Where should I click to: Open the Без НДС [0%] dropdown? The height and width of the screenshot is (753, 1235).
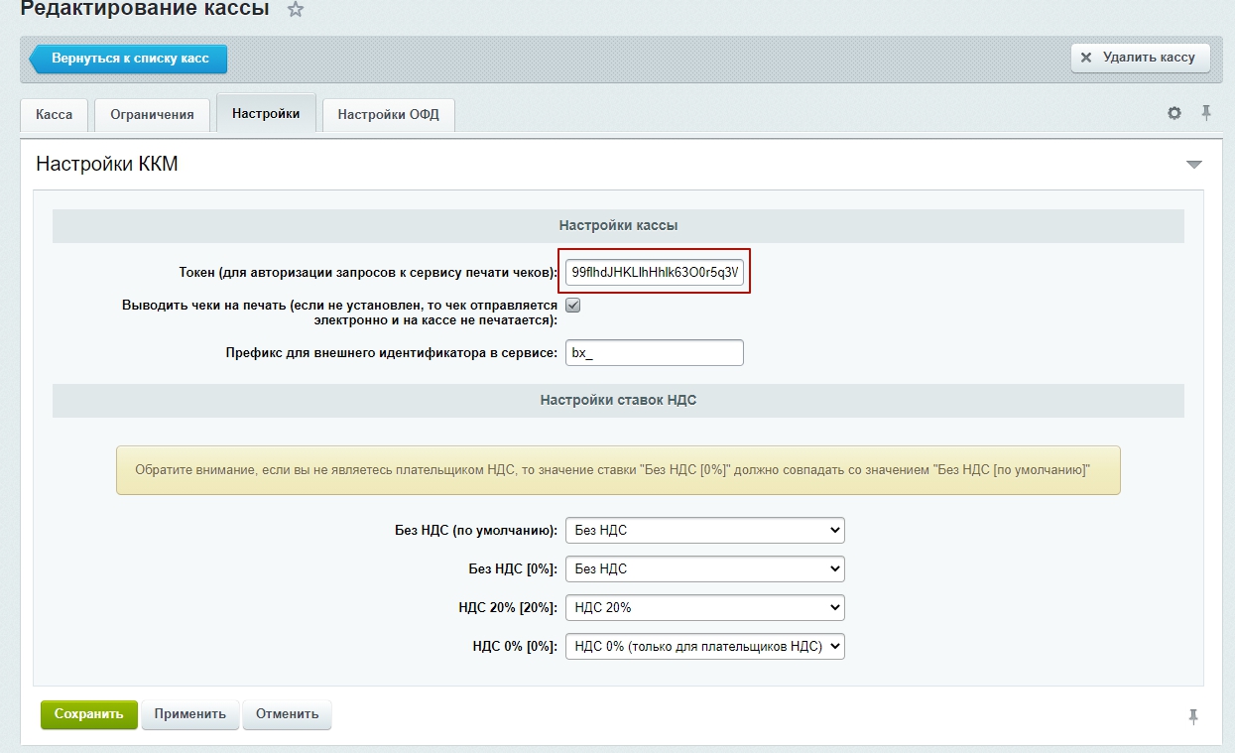pos(704,568)
